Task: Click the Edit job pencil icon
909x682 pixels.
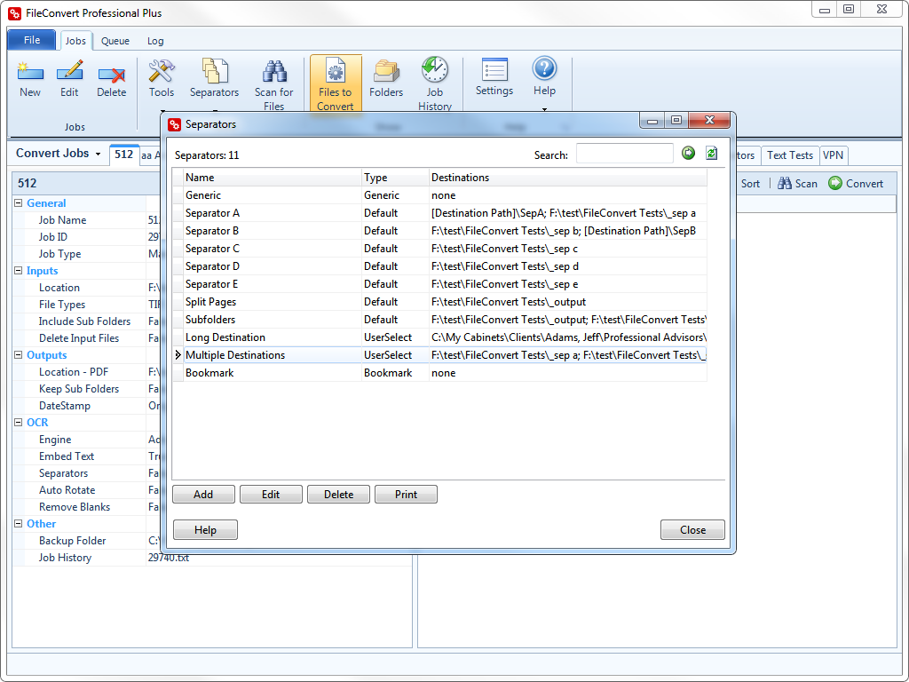Action: point(69,71)
